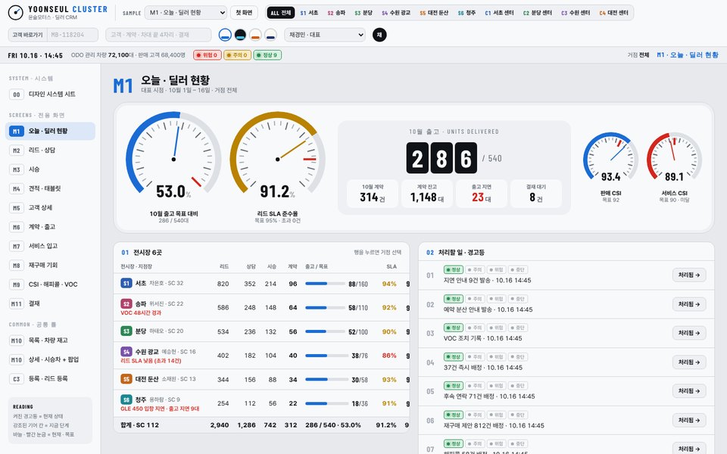
Task: Set 주의 lamp on task 01 지연 안내
Action: pyautogui.click(x=475, y=269)
